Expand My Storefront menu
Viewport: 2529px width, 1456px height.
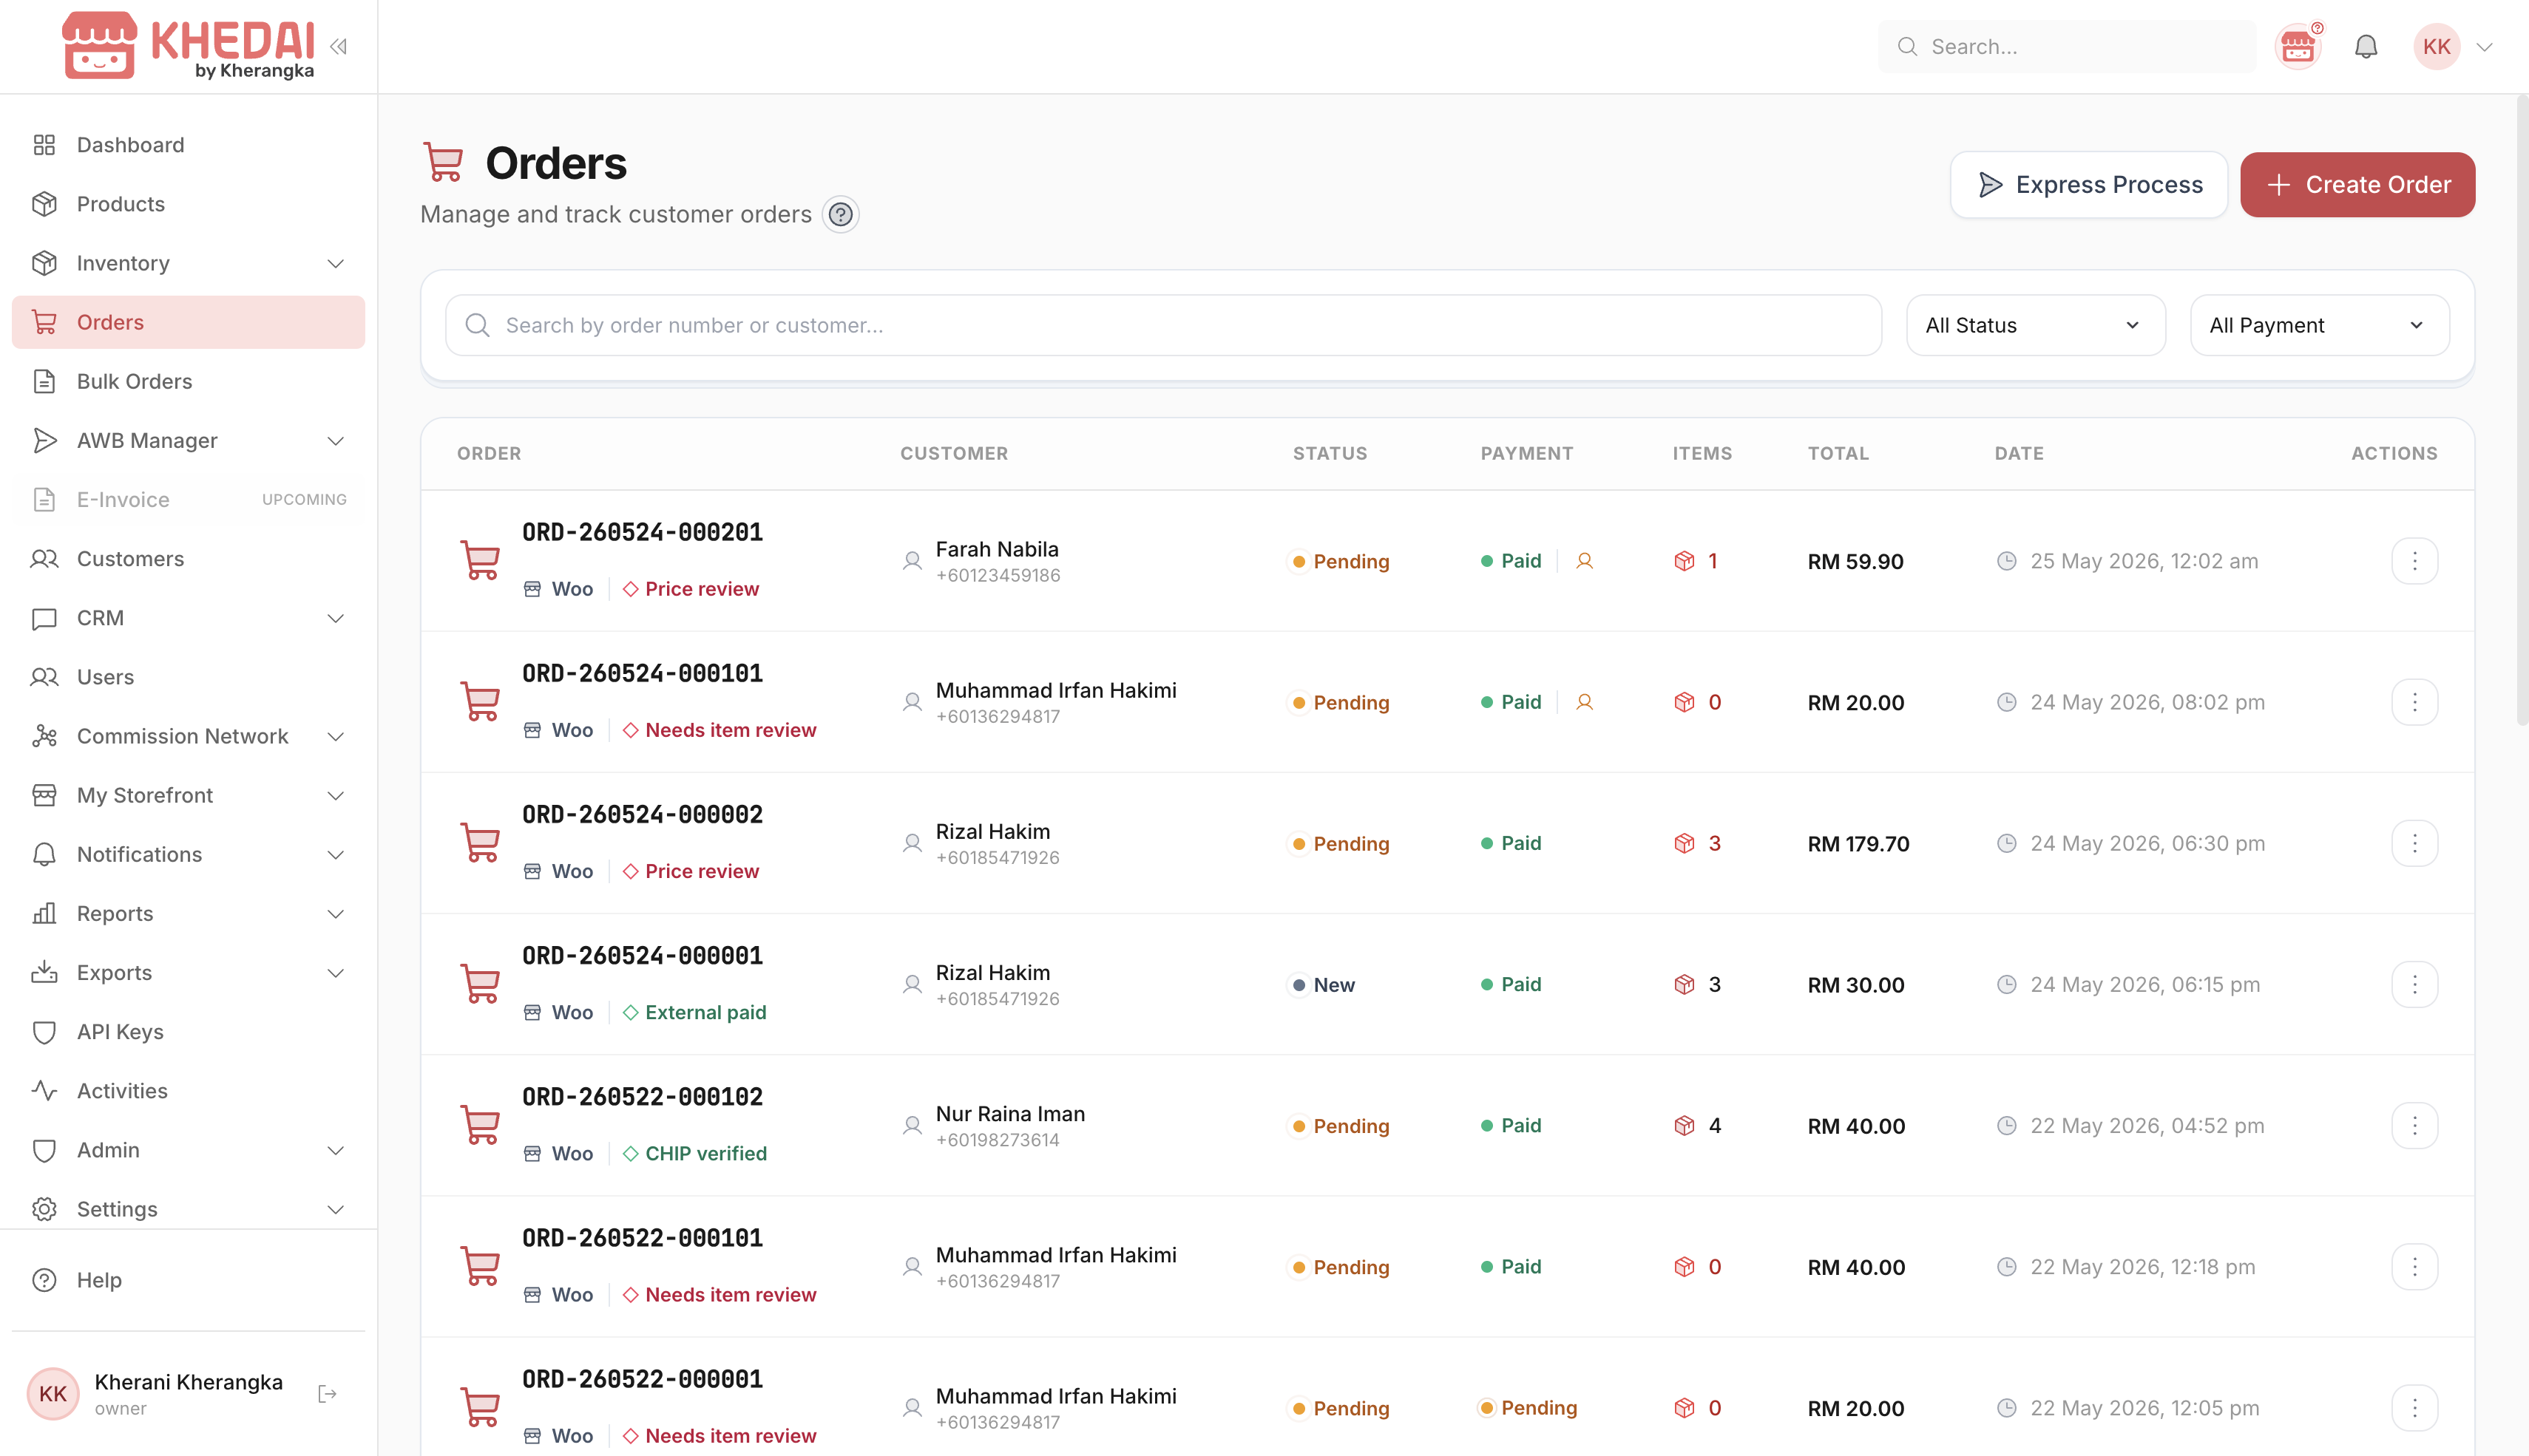click(x=188, y=795)
